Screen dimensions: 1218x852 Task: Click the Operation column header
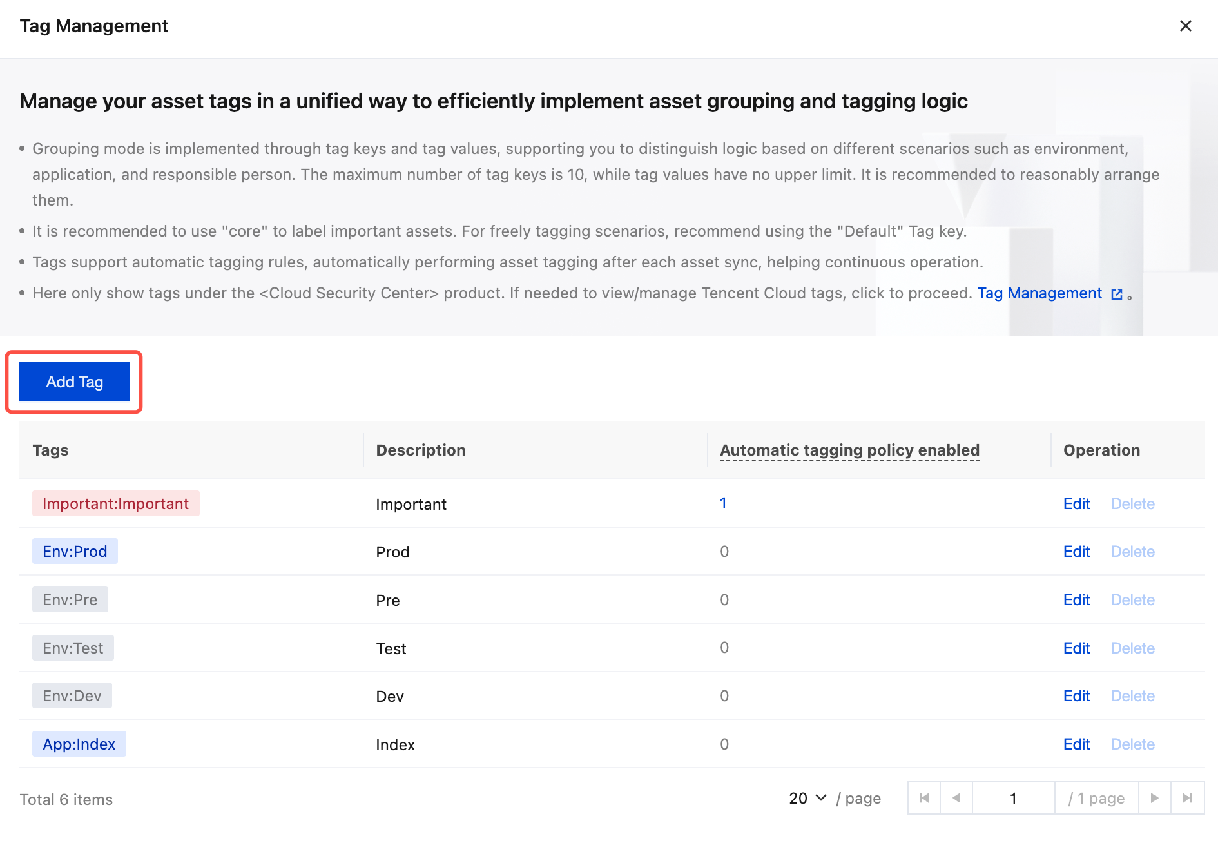(1101, 450)
